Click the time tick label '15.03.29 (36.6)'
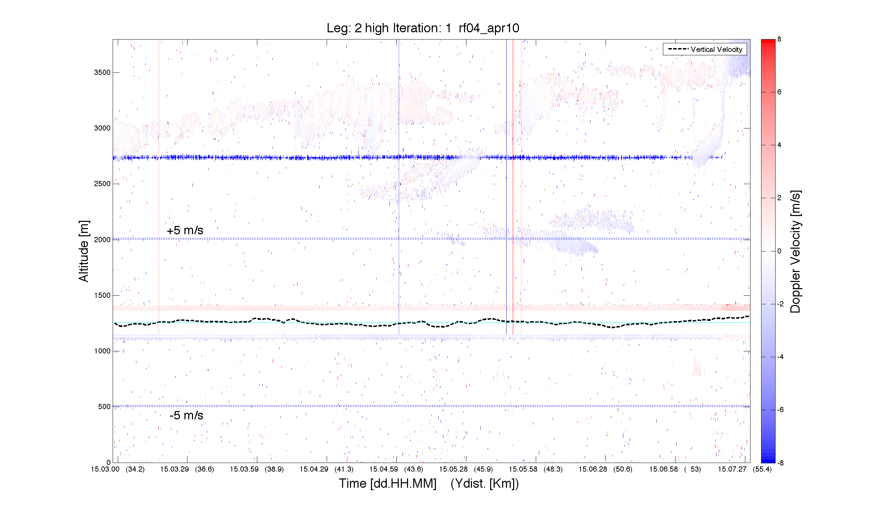 (x=187, y=469)
